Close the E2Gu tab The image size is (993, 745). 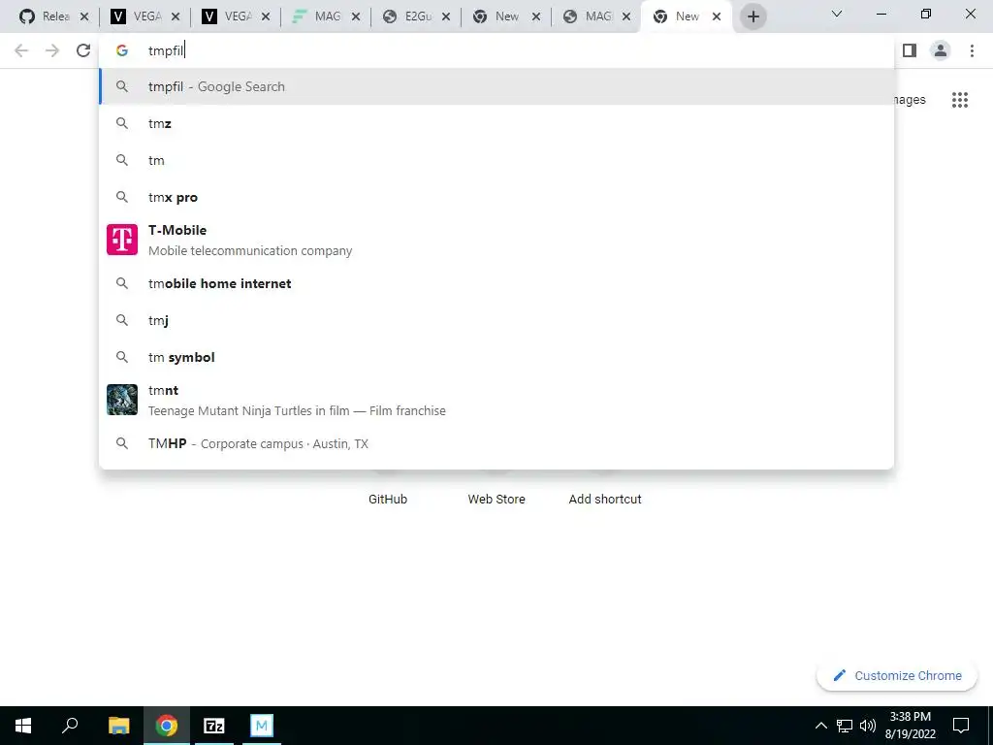pos(446,17)
